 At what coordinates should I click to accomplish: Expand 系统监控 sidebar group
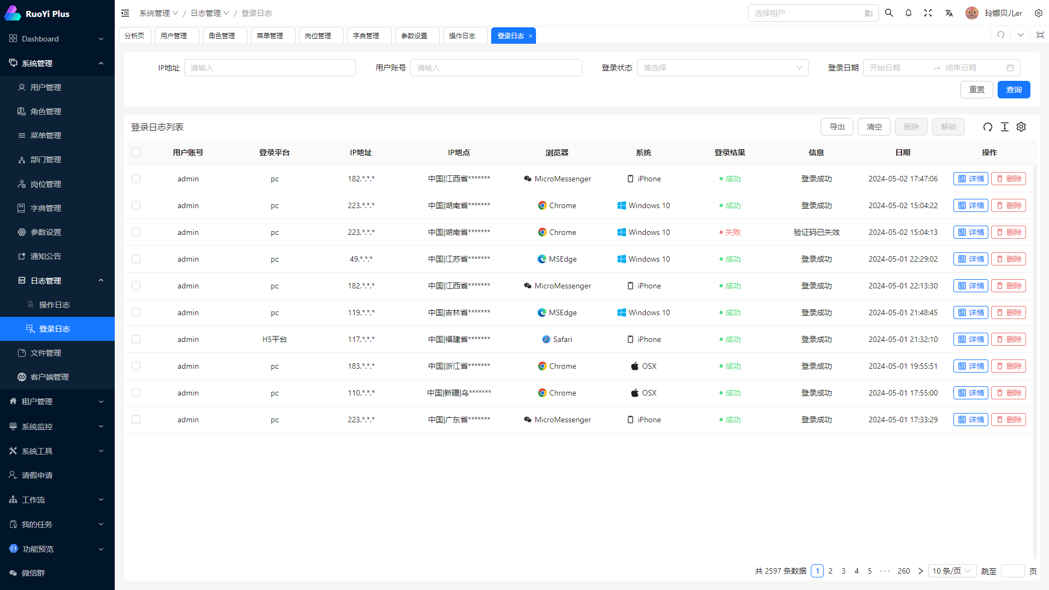[x=57, y=427]
